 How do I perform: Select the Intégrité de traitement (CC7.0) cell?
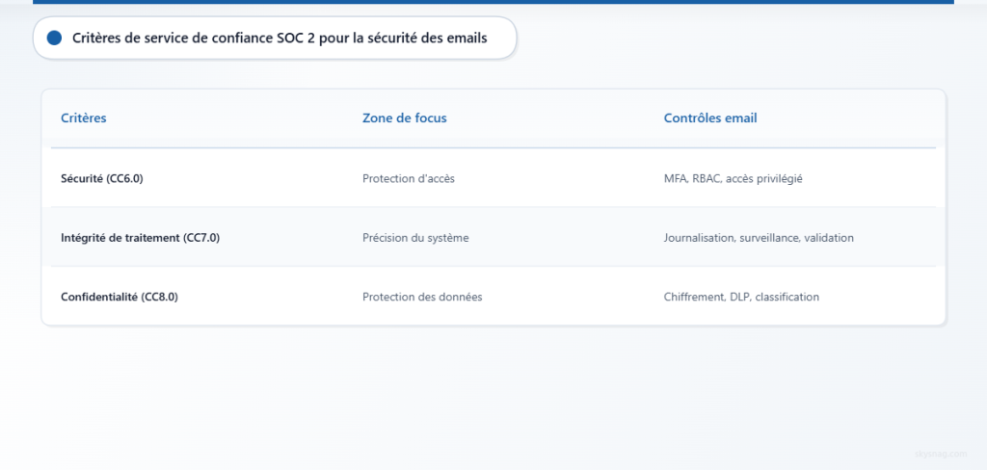(x=141, y=238)
